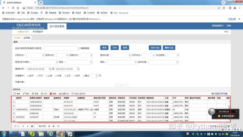Screen dimensions: 243x137
Task: Open Windows Start menu
Action: (4, 134)
